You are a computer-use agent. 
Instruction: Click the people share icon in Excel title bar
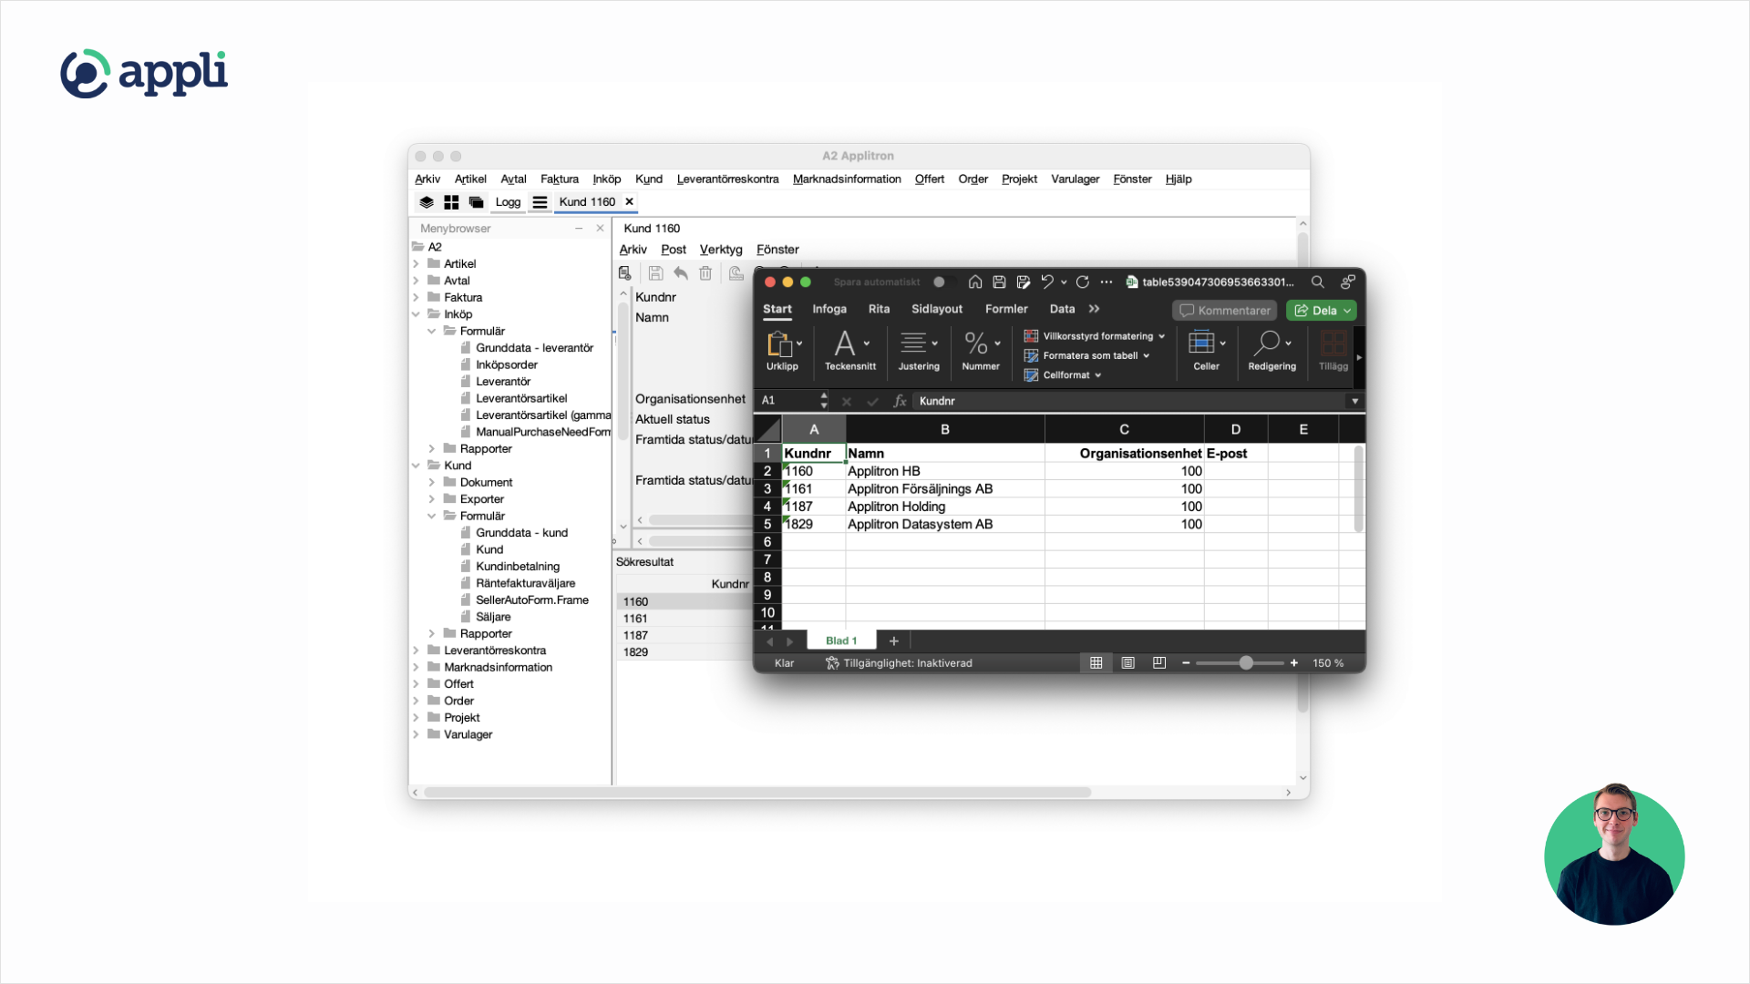[1348, 282]
